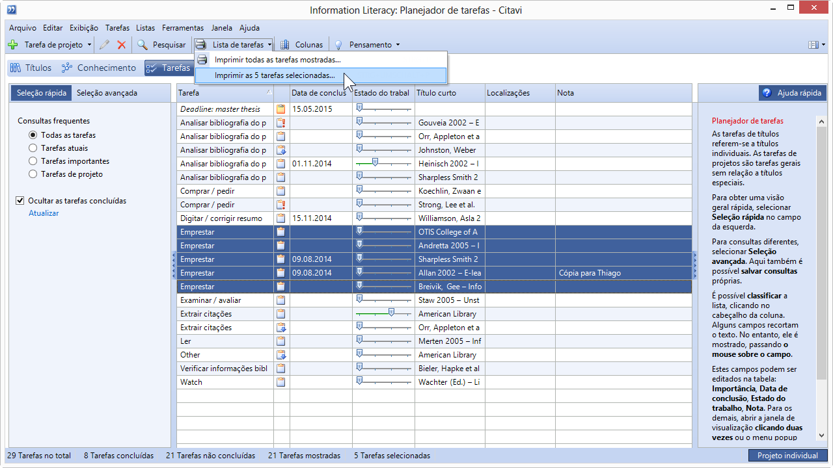
Task: Click the red X delete icon
Action: coord(122,45)
